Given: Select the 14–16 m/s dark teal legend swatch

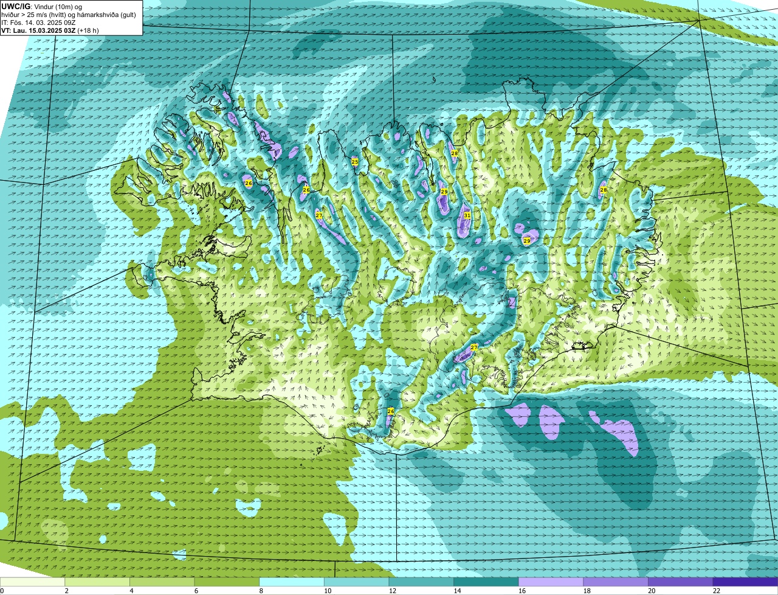Looking at the screenshot, I should coord(486,582).
